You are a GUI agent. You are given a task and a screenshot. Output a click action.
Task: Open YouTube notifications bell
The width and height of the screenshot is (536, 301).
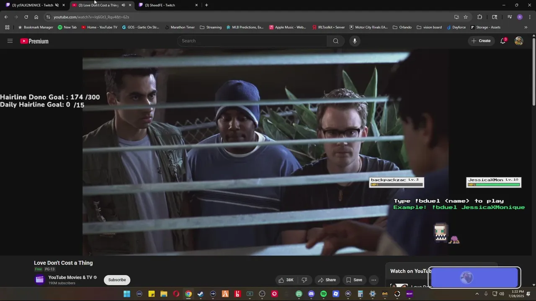click(503, 41)
